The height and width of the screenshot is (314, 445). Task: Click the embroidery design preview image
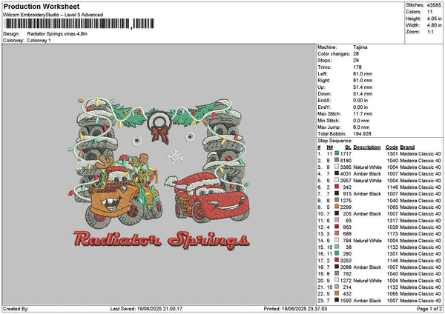point(159,174)
